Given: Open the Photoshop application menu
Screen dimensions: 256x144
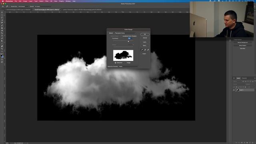Looking at the screenshot, I should click(x=9, y=1).
